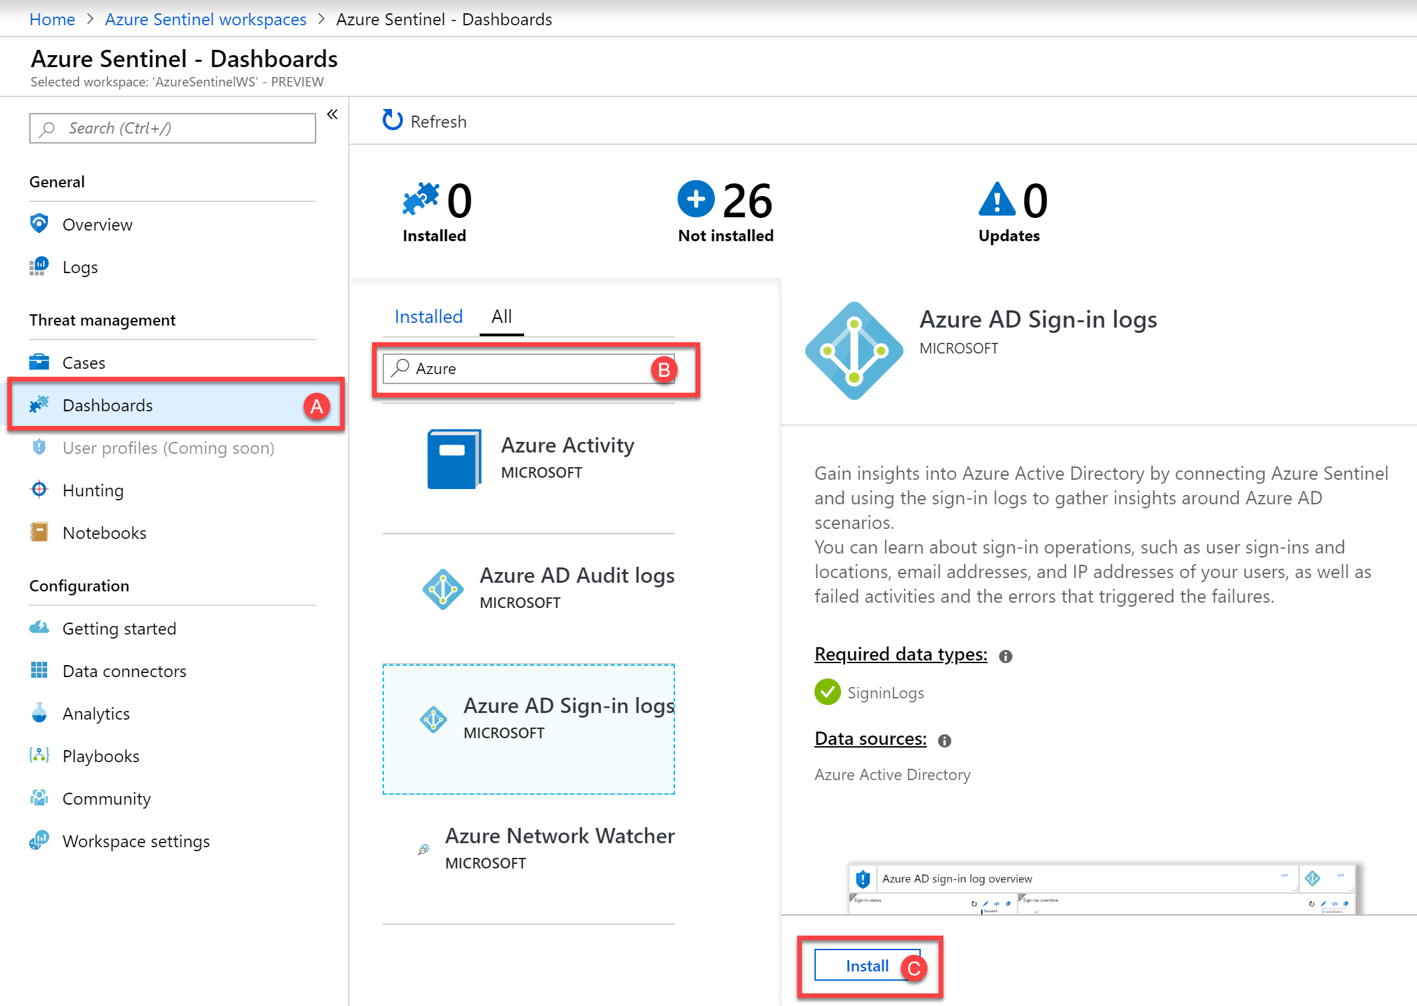Click the Data connectors grid icon
The height and width of the screenshot is (1006, 1417).
tap(39, 670)
